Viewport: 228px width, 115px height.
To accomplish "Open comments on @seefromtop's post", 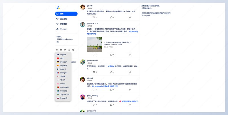I will 111,72.
